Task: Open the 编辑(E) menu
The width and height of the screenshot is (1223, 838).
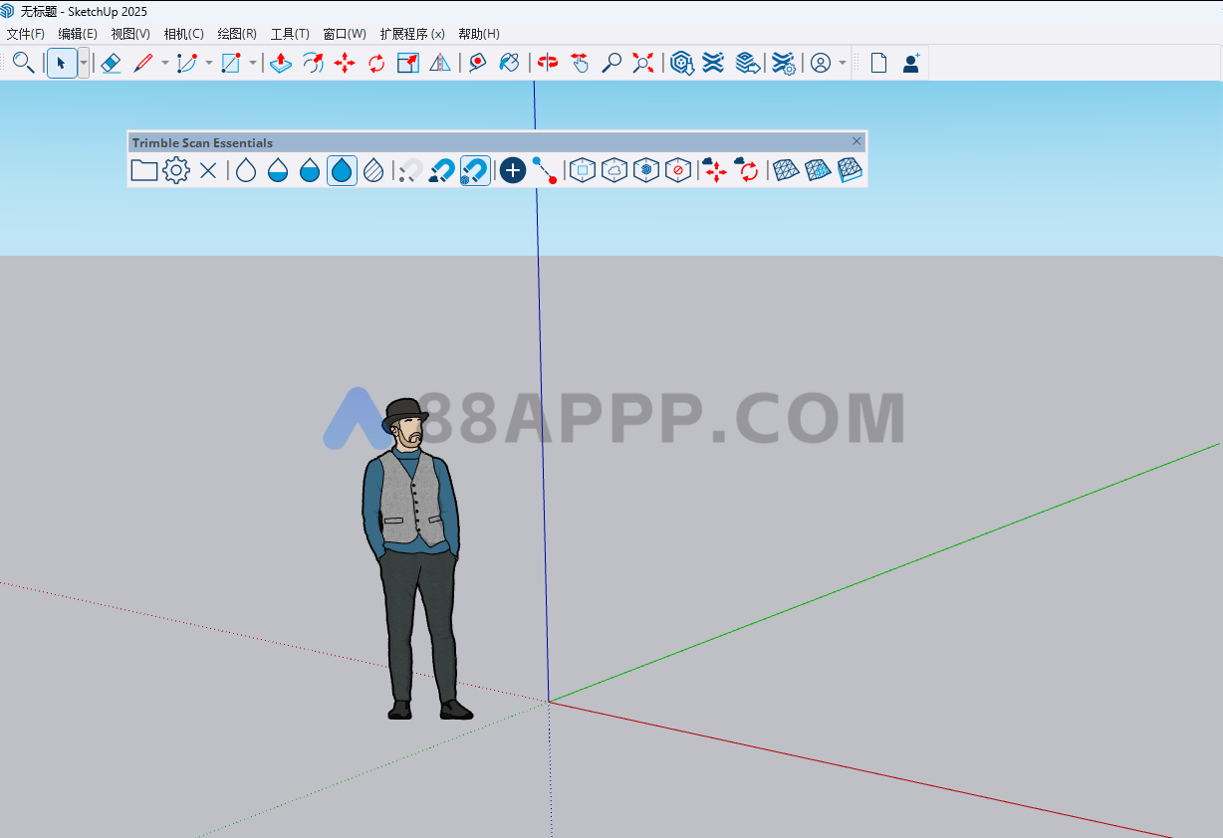Action: click(78, 34)
